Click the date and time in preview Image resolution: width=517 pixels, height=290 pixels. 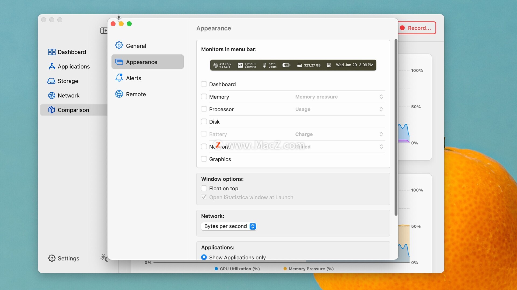point(355,65)
